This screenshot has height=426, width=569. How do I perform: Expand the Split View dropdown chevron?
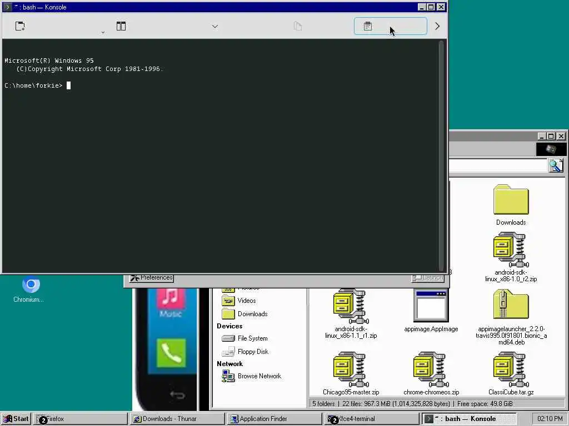coord(215,27)
